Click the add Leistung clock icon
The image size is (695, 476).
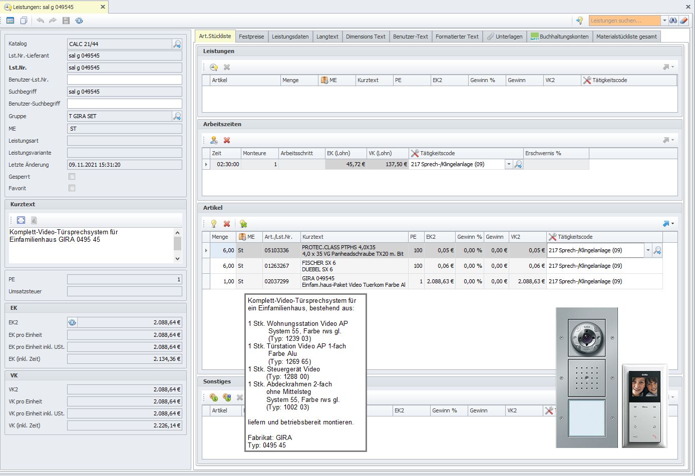pos(214,67)
